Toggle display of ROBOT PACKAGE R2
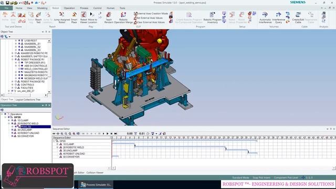Screen dimensions: 336x189 tap(16, 82)
